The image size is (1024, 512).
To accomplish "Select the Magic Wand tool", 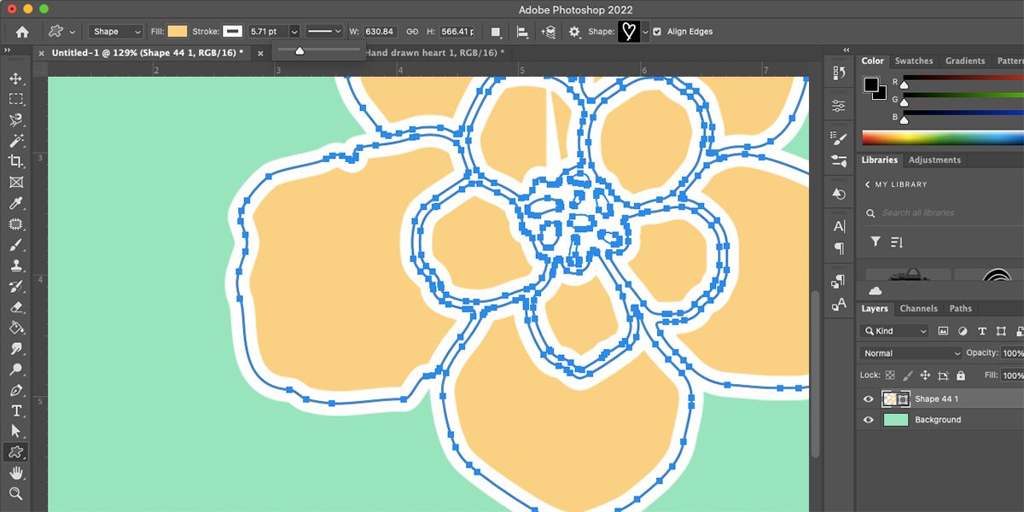I will (16, 140).
